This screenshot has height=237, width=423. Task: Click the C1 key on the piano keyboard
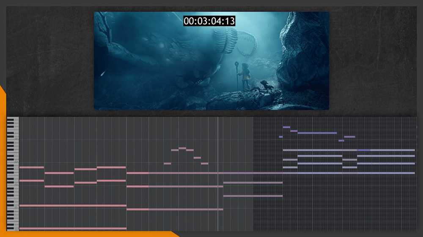(x=13, y=207)
